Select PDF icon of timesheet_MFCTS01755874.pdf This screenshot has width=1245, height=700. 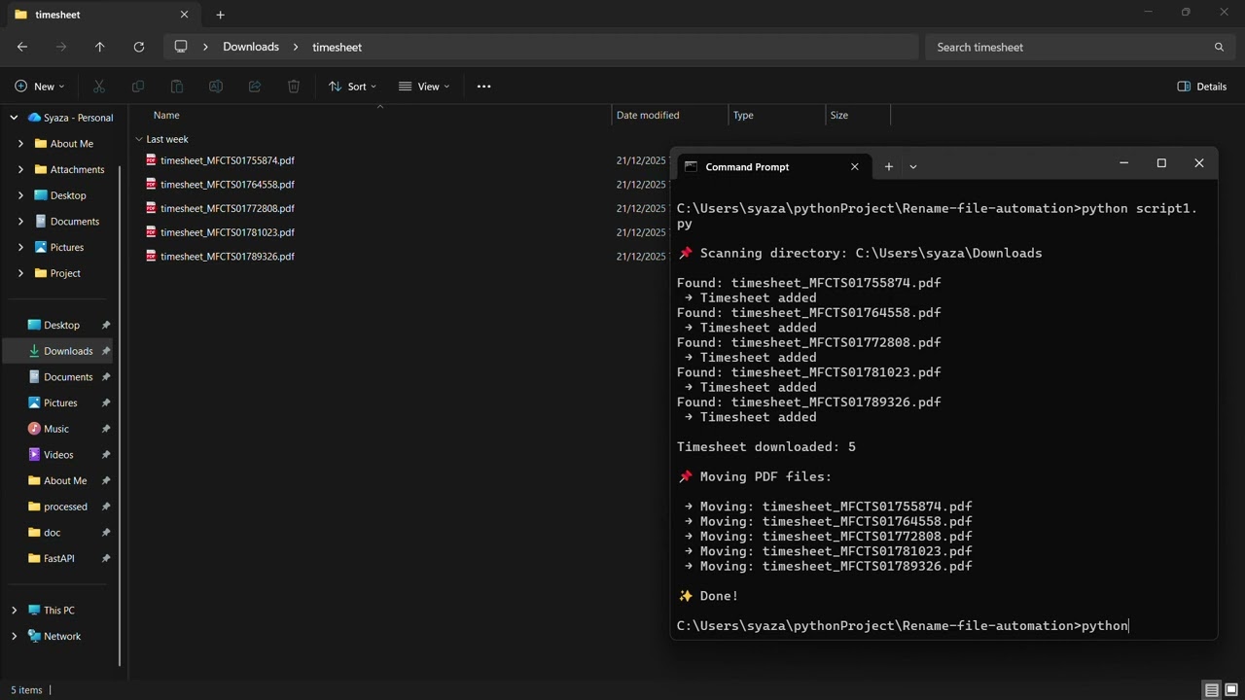click(151, 159)
